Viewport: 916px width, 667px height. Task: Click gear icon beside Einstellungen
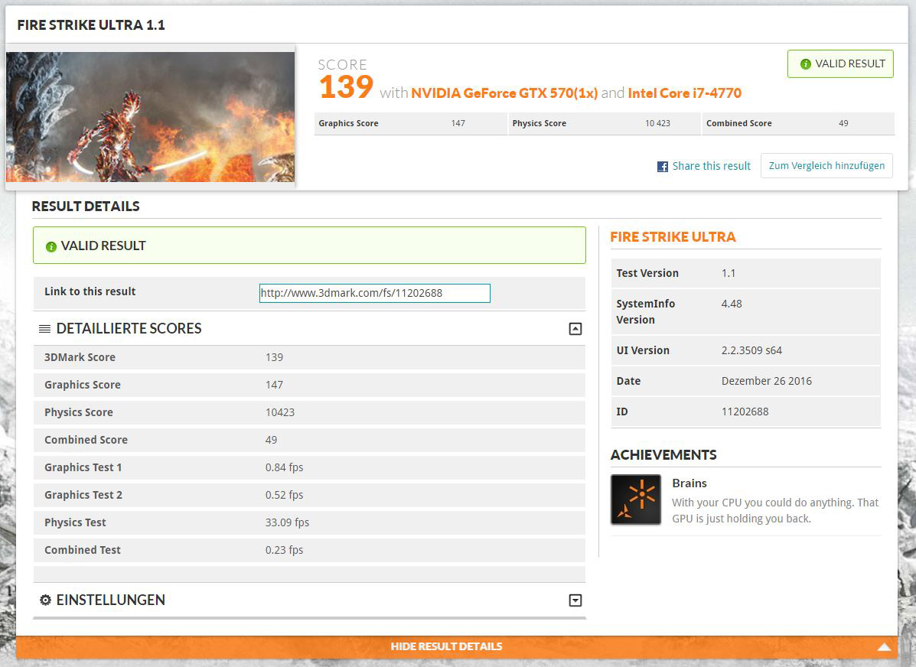(45, 600)
